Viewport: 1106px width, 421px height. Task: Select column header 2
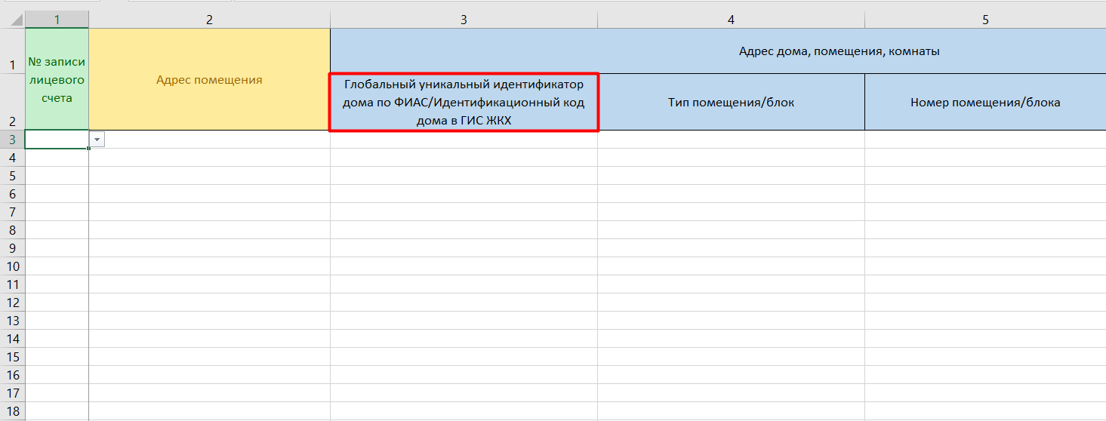click(x=209, y=20)
